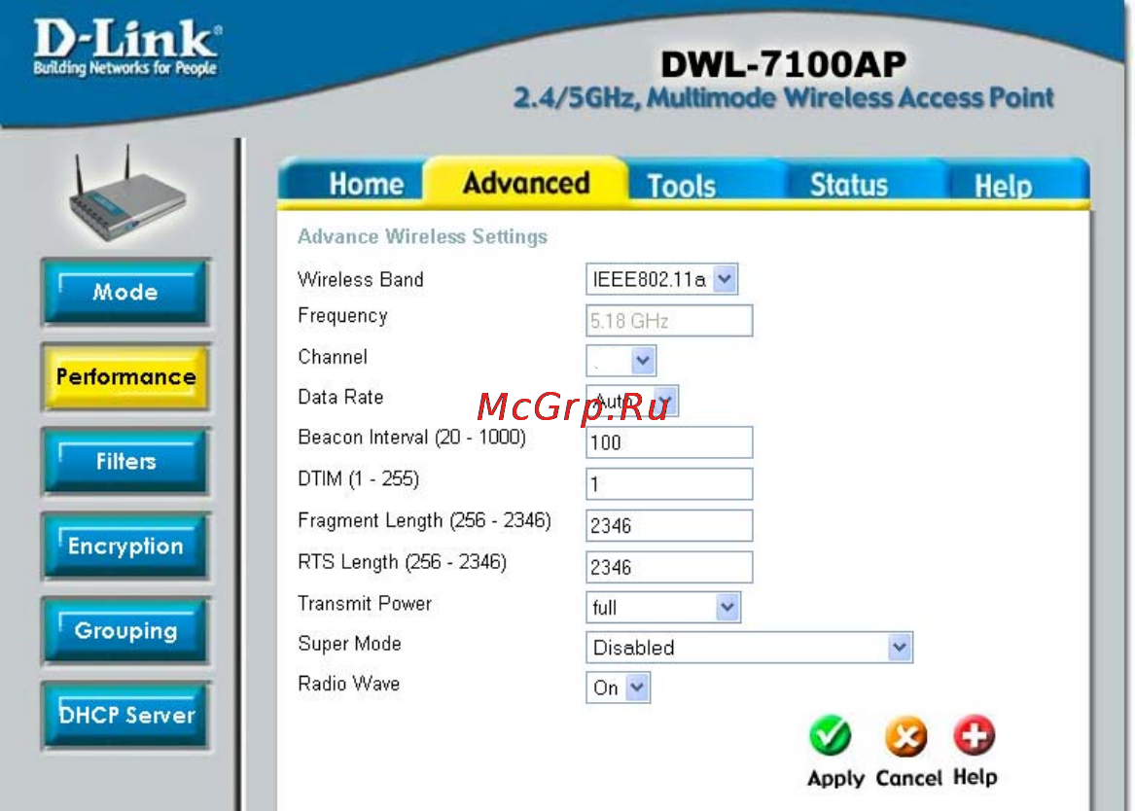The width and height of the screenshot is (1135, 811).
Task: Click the RTS Length input field
Action: tap(669, 567)
